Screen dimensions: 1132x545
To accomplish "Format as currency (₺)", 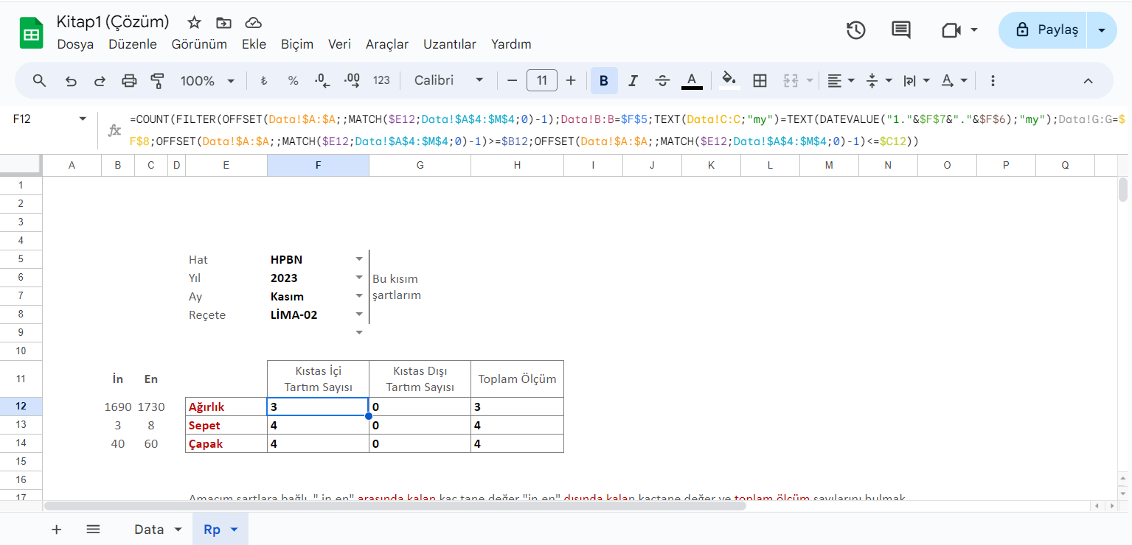I will tap(263, 80).
